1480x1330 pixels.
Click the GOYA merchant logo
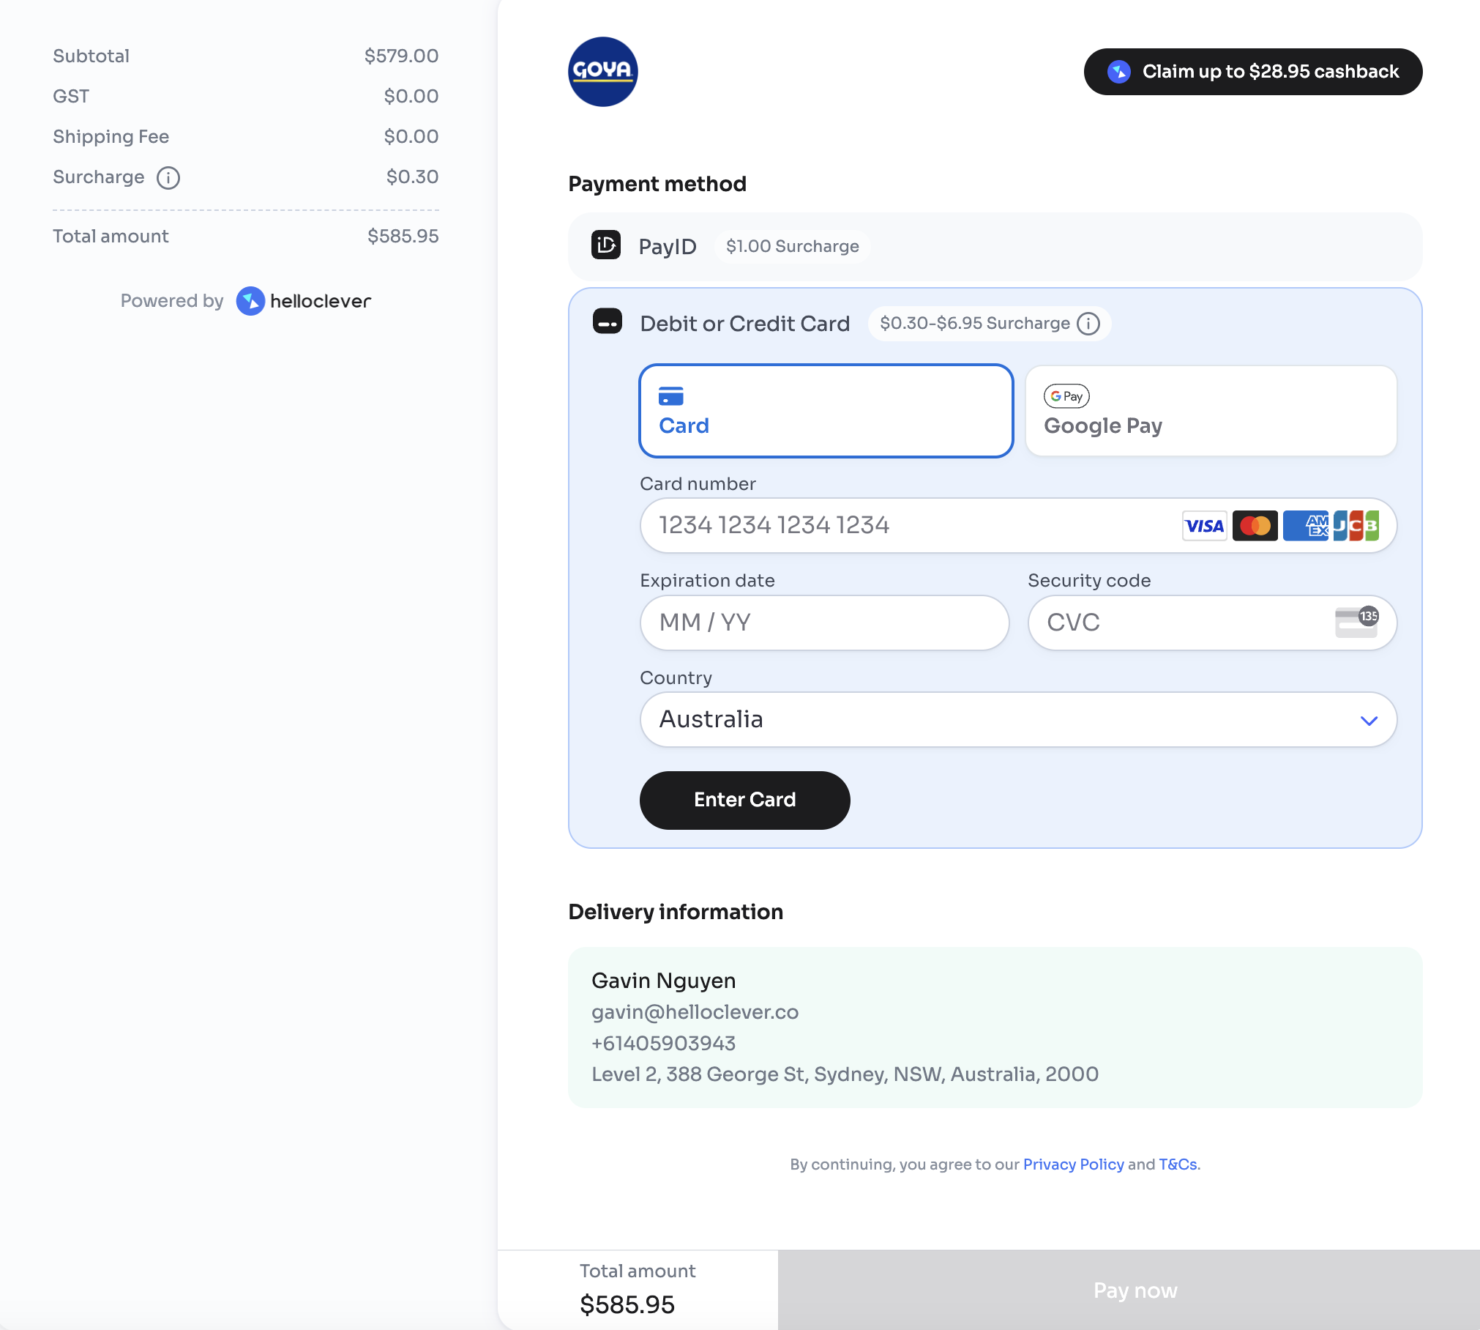(602, 72)
